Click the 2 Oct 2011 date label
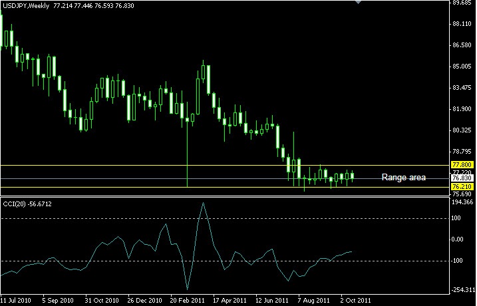Screen dimensions: 477x306 (x=356, y=300)
